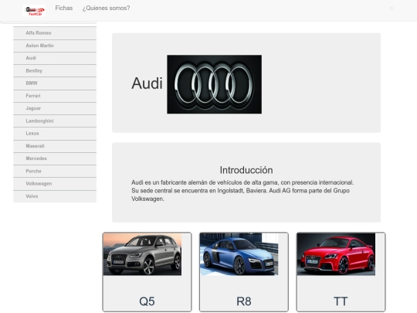Open the Maserati brand page

55,146
